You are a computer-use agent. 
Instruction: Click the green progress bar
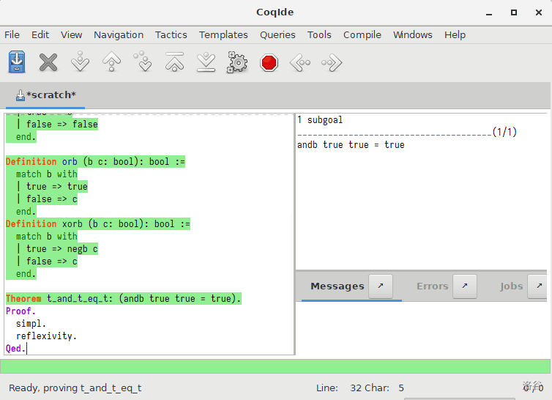(275, 366)
